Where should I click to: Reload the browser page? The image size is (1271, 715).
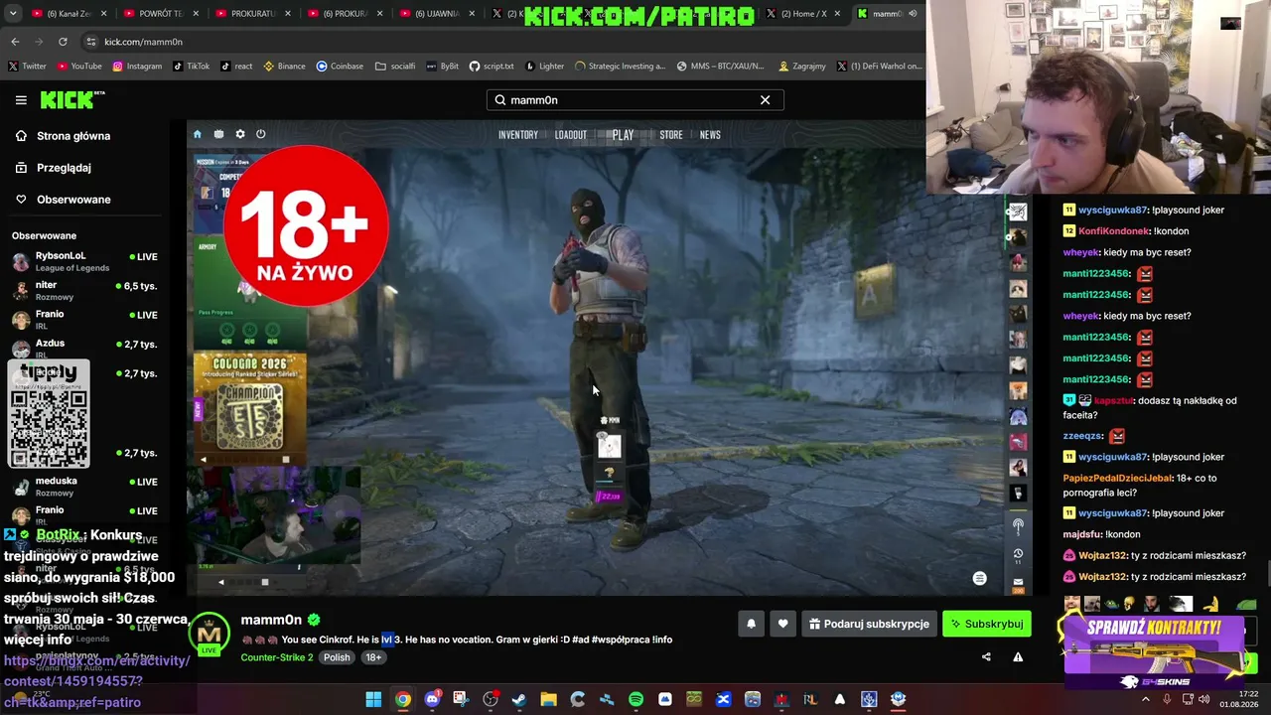[x=63, y=42]
